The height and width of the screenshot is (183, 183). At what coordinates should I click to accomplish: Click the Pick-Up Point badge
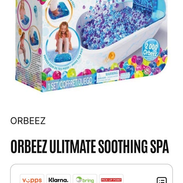111,180
